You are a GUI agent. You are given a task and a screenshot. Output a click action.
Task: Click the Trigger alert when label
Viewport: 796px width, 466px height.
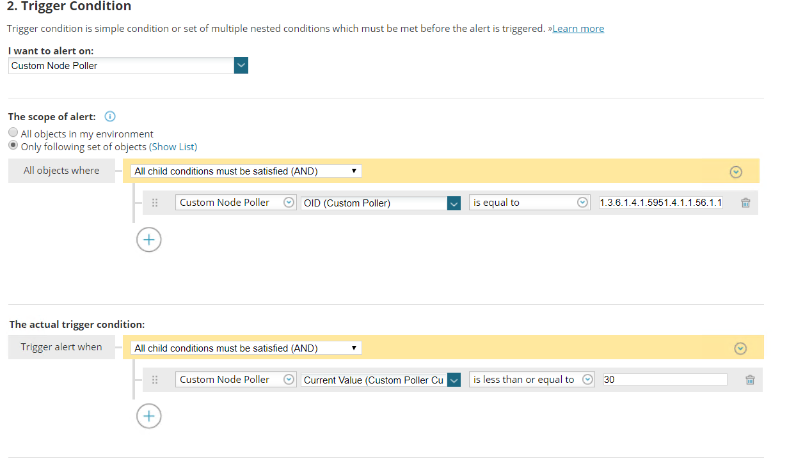click(x=61, y=347)
